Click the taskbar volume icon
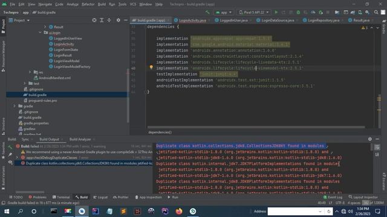 coord(350,212)
